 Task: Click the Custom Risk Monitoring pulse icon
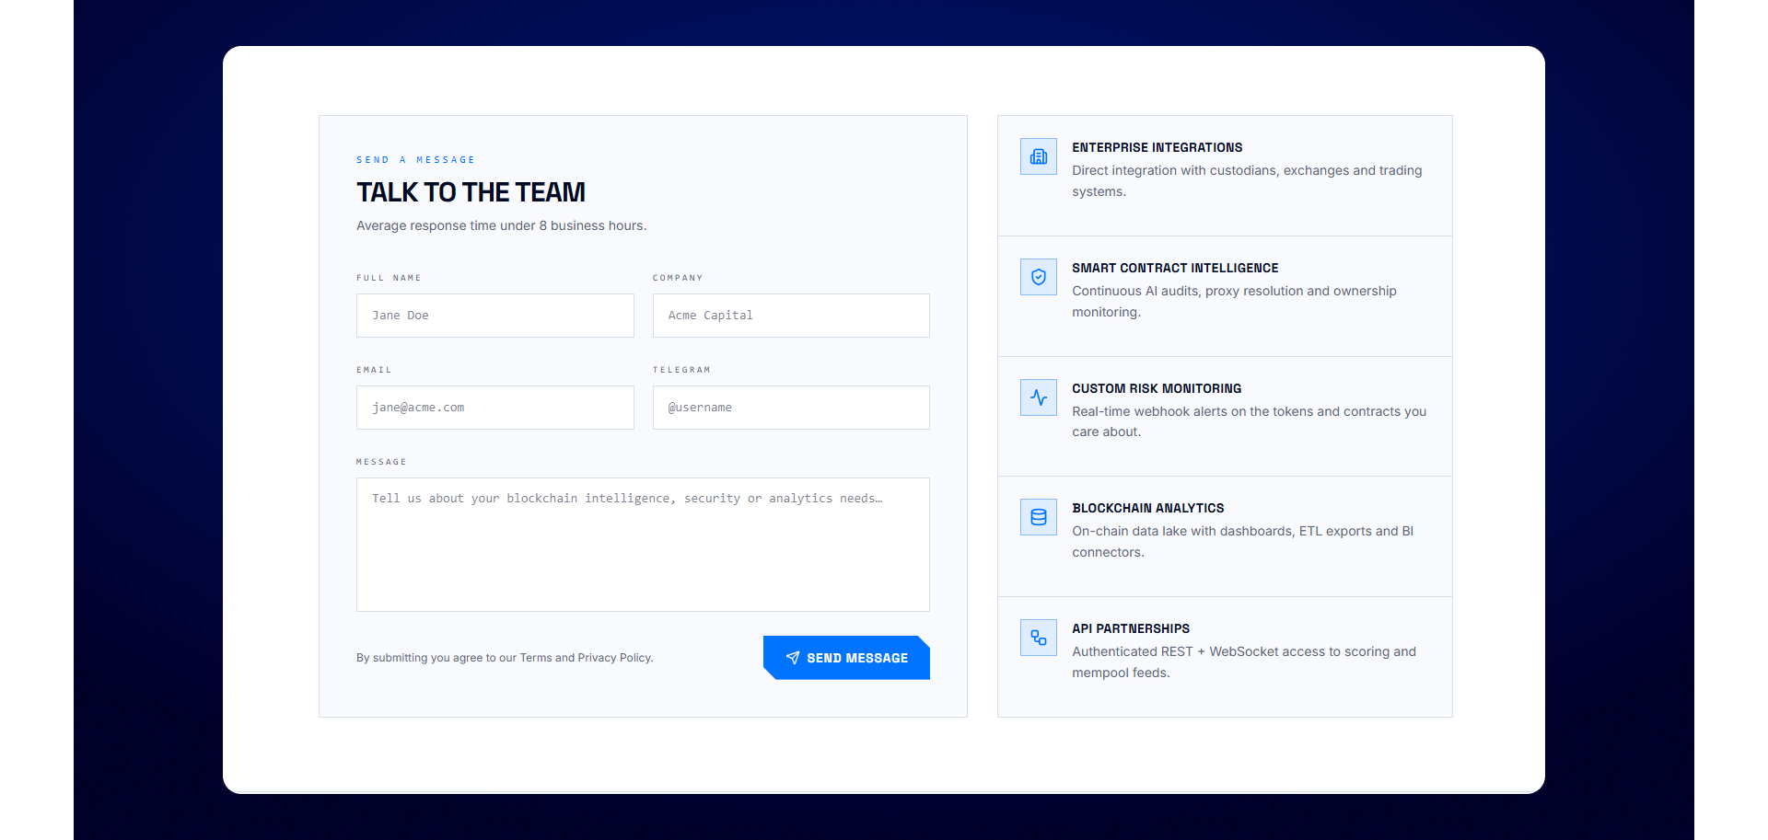click(1039, 397)
